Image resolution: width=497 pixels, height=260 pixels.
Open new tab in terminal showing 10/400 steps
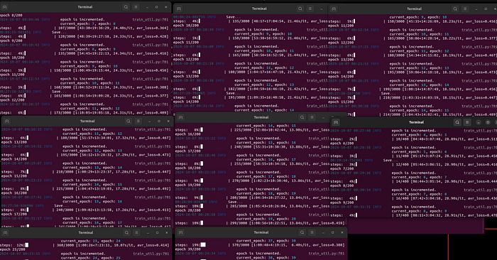(336, 122)
